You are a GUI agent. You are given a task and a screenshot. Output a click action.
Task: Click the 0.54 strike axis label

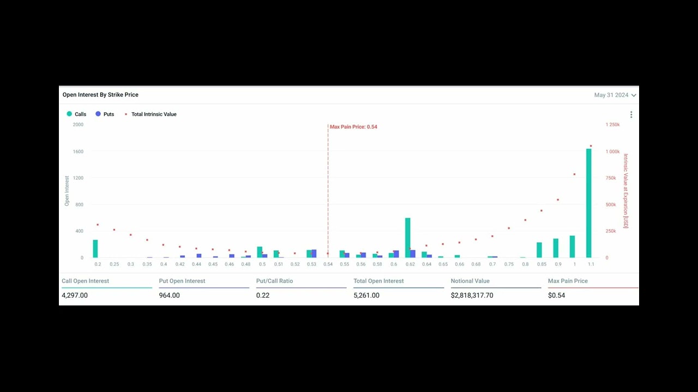tap(328, 264)
